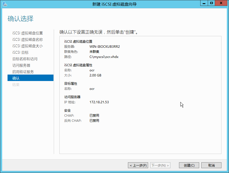
Task: Go back with the 上一步(P) button
Action: click(x=138, y=165)
